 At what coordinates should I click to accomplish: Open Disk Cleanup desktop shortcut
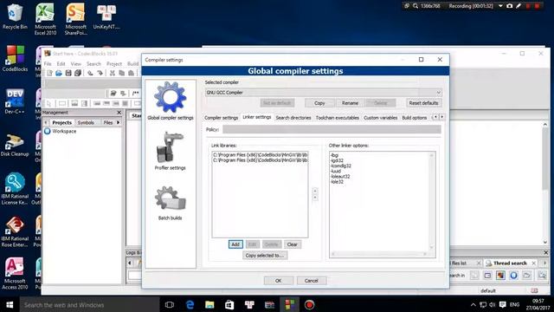click(15, 145)
